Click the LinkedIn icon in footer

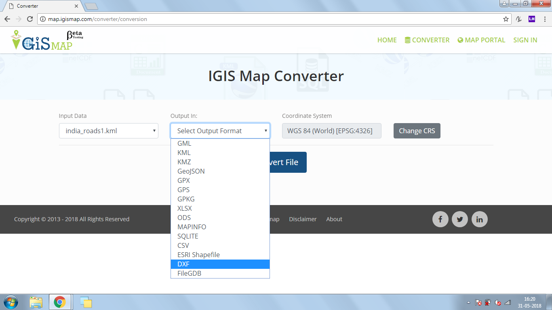(480, 219)
